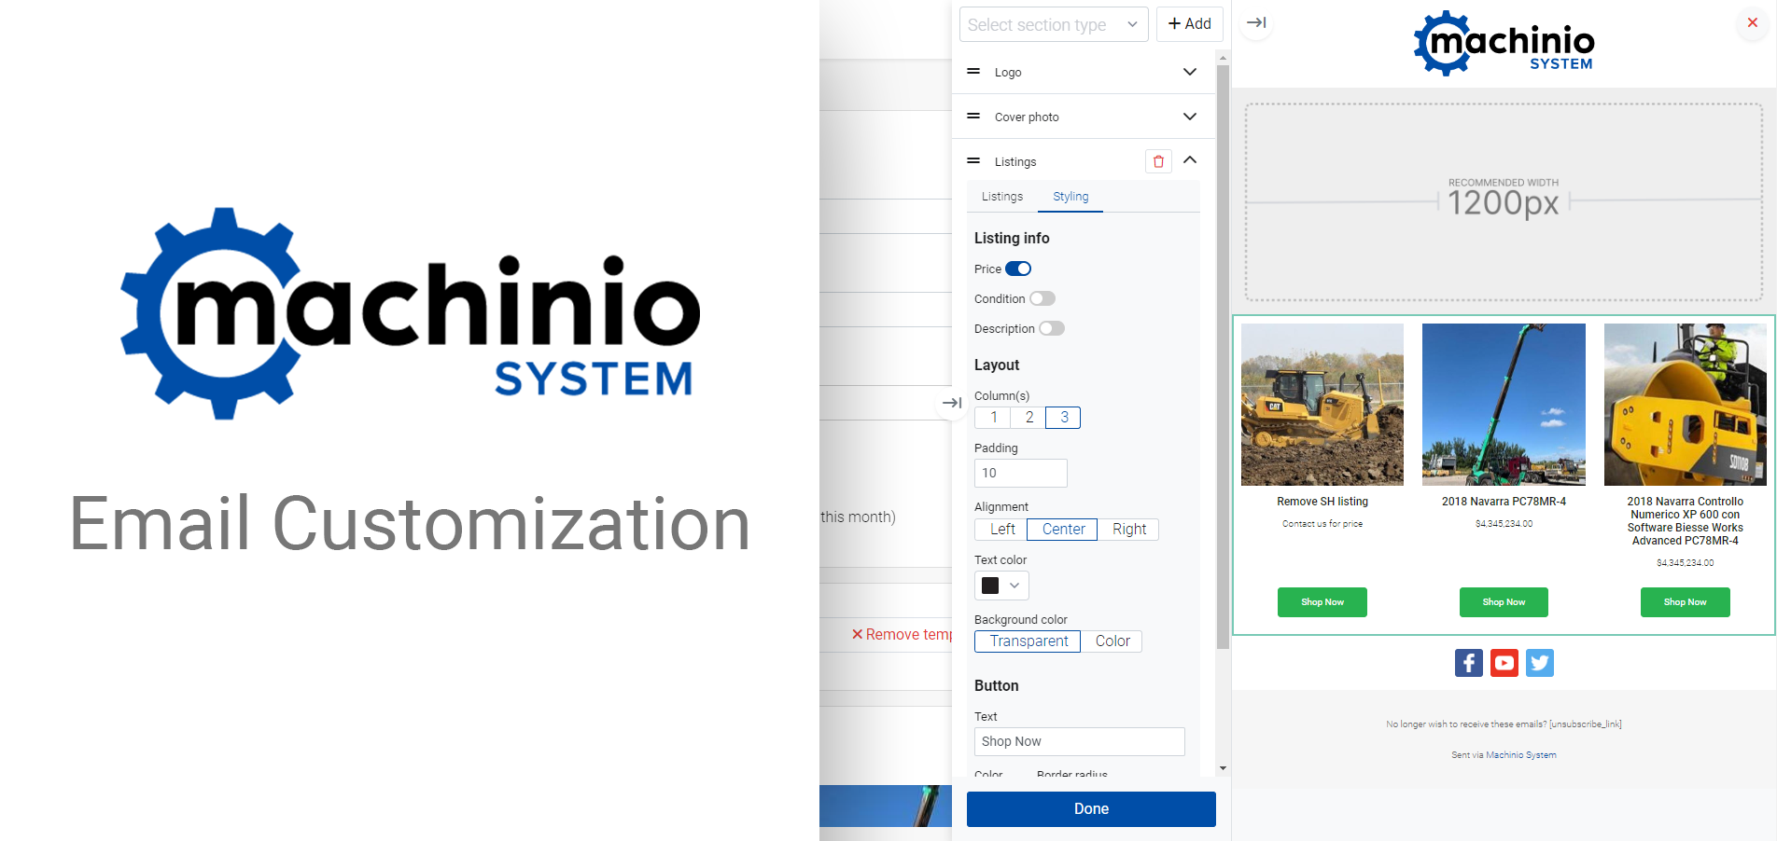Collapse the Listings section
Viewport: 1777px width, 841px height.
coord(1190,160)
